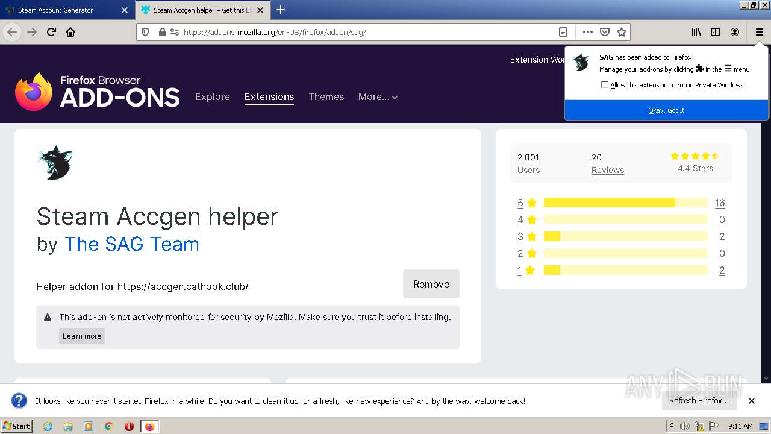Click the Firefox Browser Add-ons logo
This screenshot has height=434, width=771.
(98, 92)
